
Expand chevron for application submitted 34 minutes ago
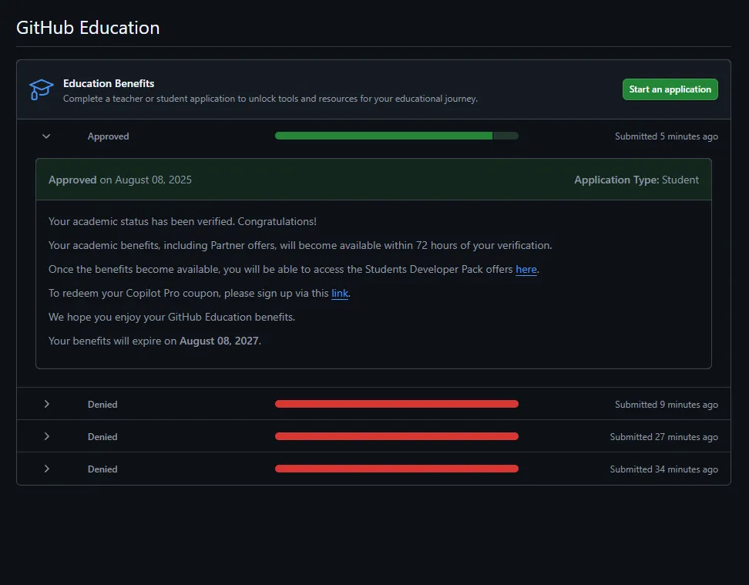(46, 469)
